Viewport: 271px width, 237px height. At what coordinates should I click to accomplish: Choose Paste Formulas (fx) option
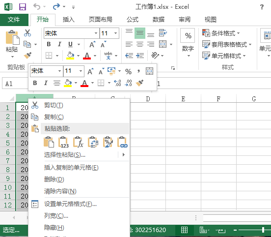coord(78,142)
